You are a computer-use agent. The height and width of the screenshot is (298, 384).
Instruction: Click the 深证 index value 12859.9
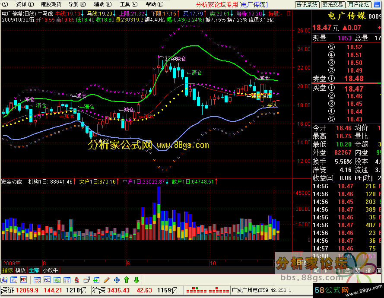27,290
